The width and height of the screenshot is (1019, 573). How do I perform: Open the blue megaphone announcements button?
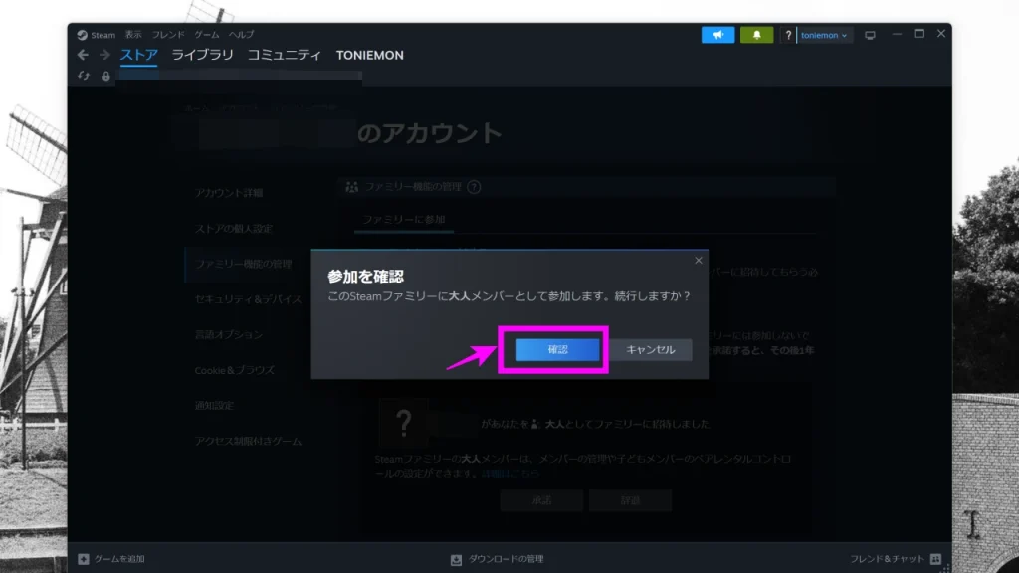pos(717,35)
